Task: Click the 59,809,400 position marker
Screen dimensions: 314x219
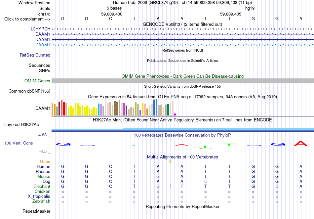Action: tap(111, 14)
